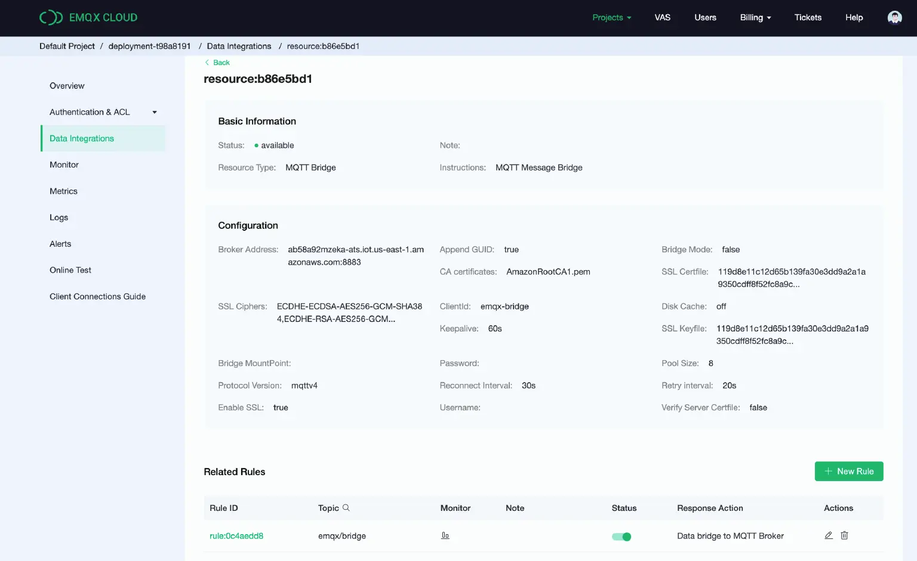Open the Data Integrations sidebar item
Image resolution: width=917 pixels, height=561 pixels.
click(82, 138)
